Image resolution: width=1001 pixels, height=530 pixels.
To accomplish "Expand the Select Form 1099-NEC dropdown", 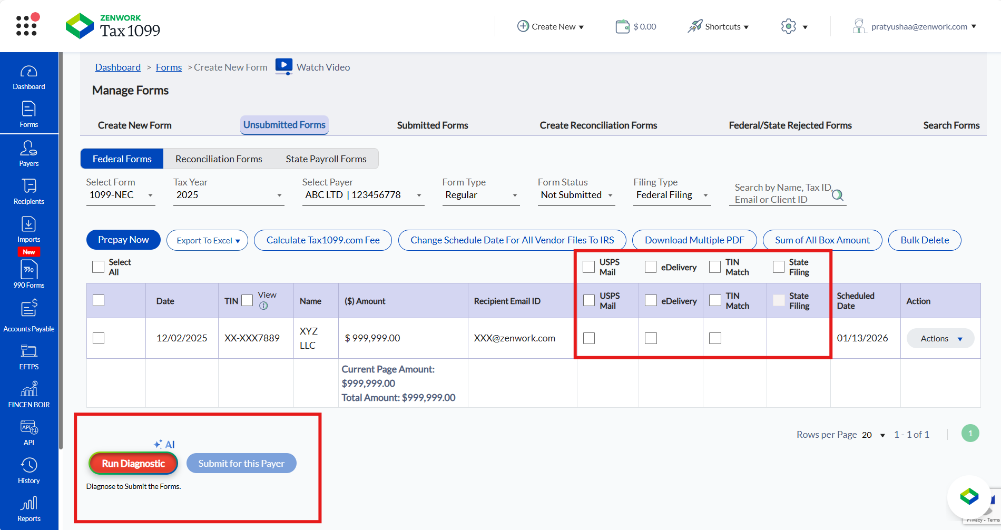I will click(120, 195).
